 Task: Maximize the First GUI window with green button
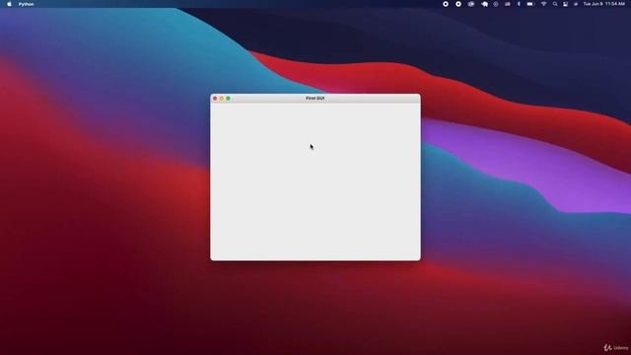228,99
